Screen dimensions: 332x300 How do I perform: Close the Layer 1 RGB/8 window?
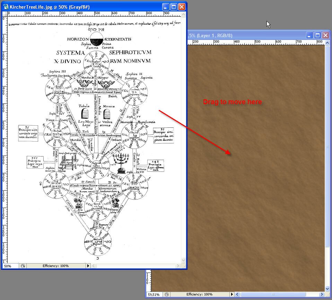(x=326, y=35)
